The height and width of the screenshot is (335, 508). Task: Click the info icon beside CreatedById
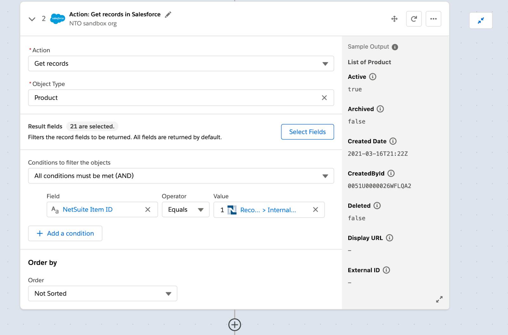(391, 173)
